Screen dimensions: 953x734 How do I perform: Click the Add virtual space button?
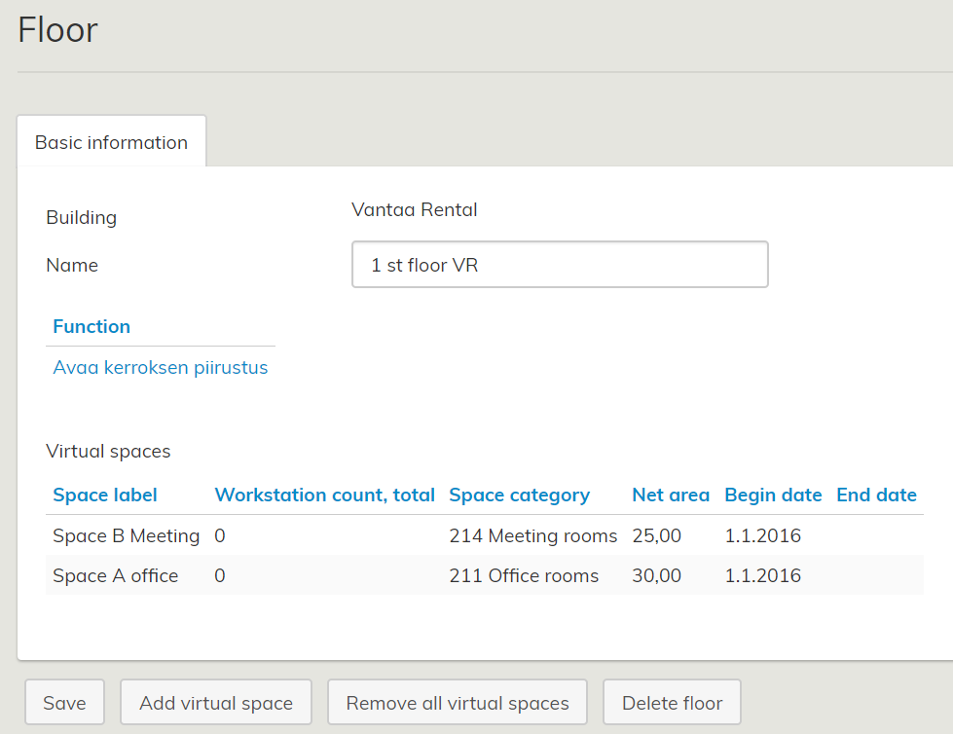tap(216, 703)
